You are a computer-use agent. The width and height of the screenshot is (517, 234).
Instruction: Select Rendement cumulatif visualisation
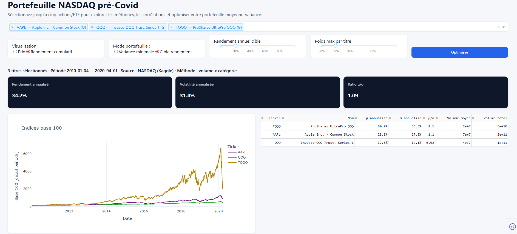coord(28,52)
